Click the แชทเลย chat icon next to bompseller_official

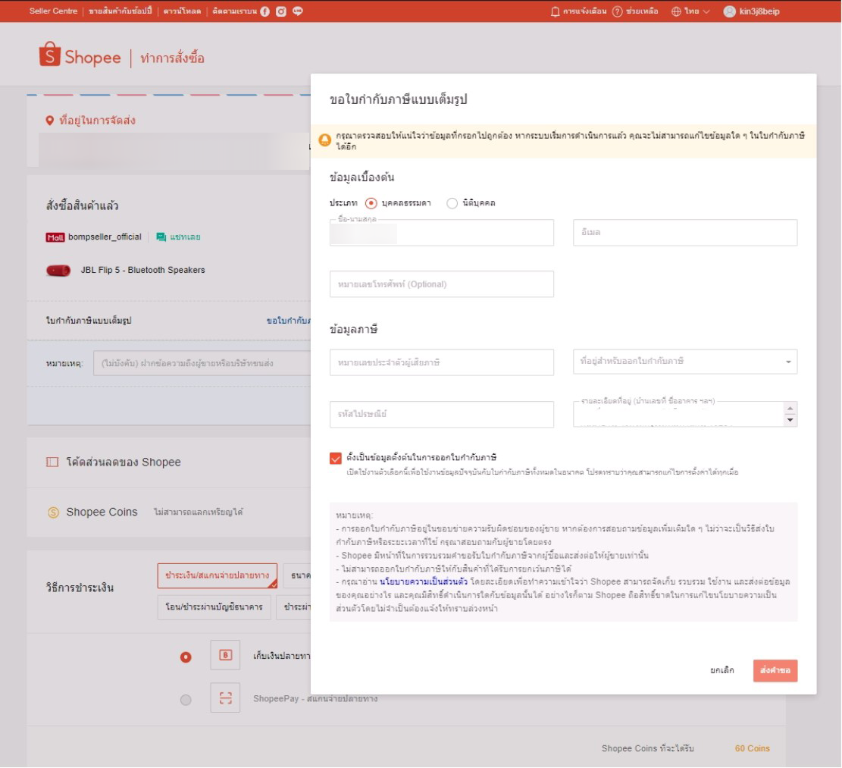(160, 238)
